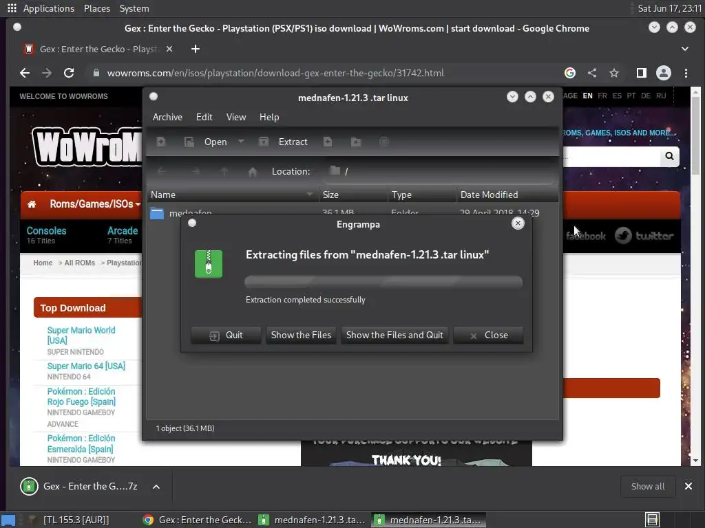Click Show the Files and Quit
Image resolution: width=705 pixels, height=528 pixels.
(394, 335)
